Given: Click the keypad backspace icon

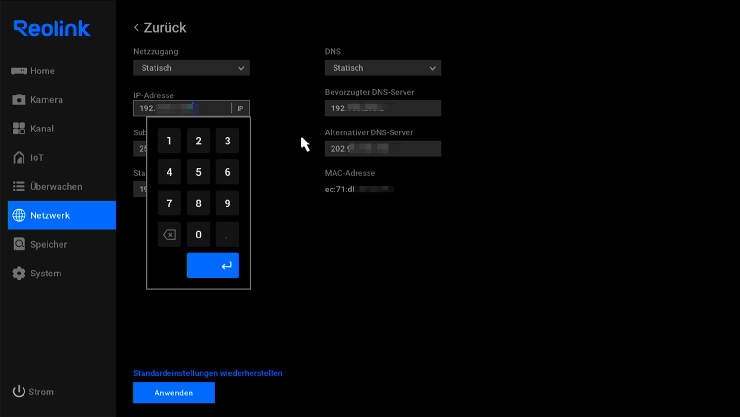Looking at the screenshot, I should [169, 234].
